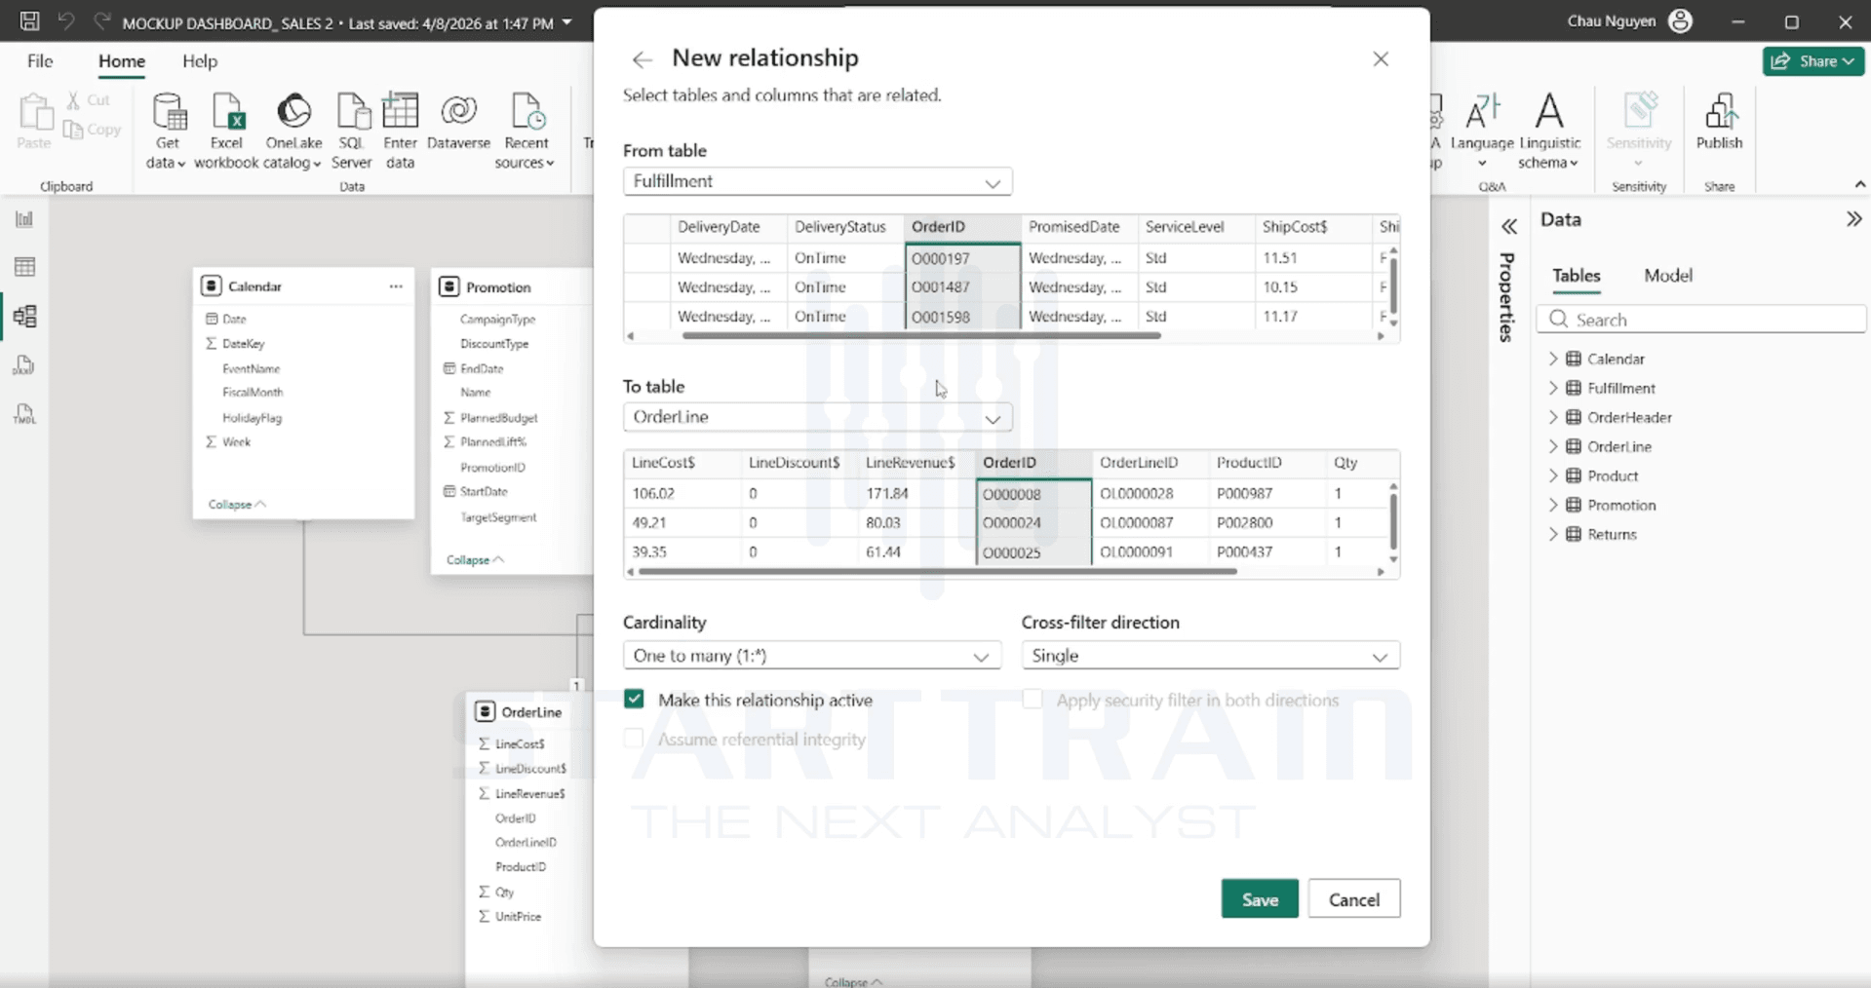The width and height of the screenshot is (1871, 988).
Task: Close the New relationship dialog
Action: click(x=1381, y=59)
